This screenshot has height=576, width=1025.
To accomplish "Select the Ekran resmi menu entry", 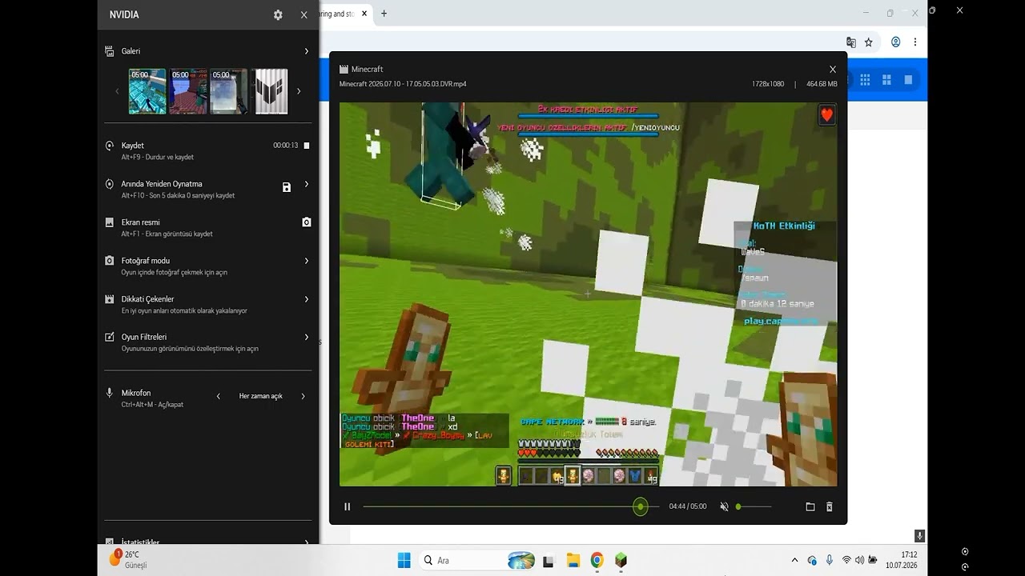I will 208,227.
